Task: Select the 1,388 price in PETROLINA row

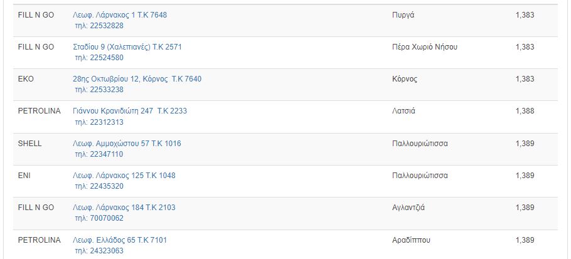Action: pos(525,111)
